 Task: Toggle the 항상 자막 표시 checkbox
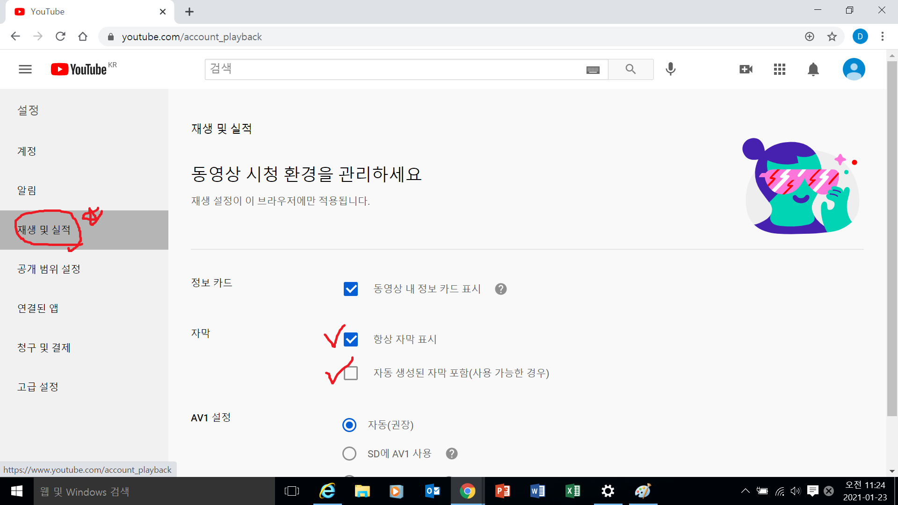351,339
